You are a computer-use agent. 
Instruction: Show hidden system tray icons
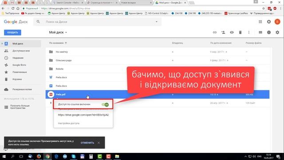tap(245, 156)
